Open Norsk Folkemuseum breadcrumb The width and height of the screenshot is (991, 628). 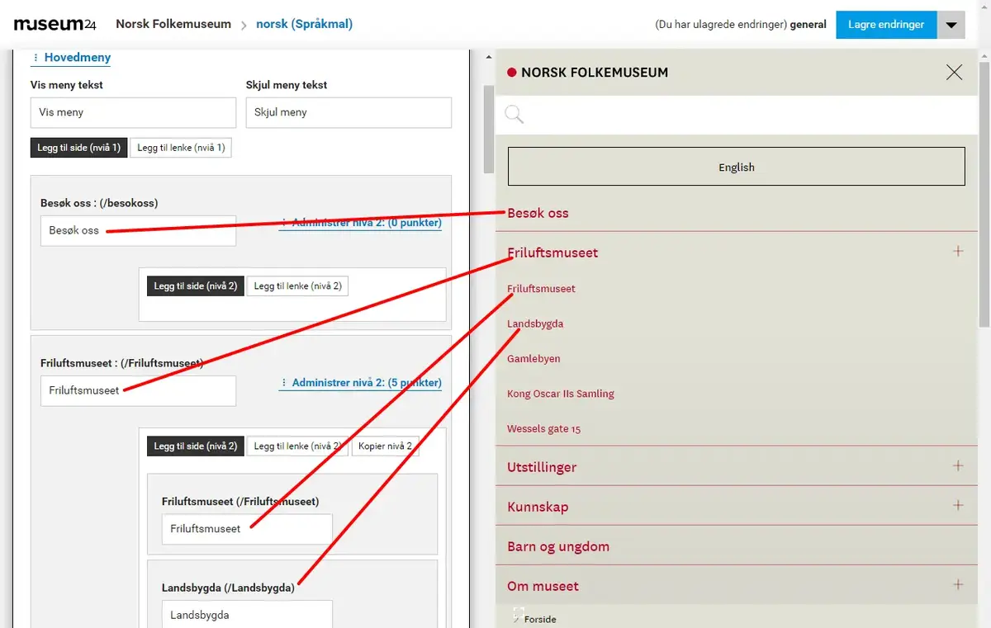click(173, 24)
